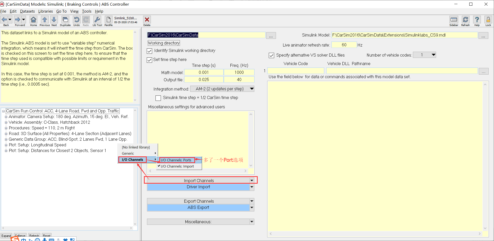The width and height of the screenshot is (494, 241).
Task: Open the ABS Export dropdown arrow
Action: (x=252, y=208)
